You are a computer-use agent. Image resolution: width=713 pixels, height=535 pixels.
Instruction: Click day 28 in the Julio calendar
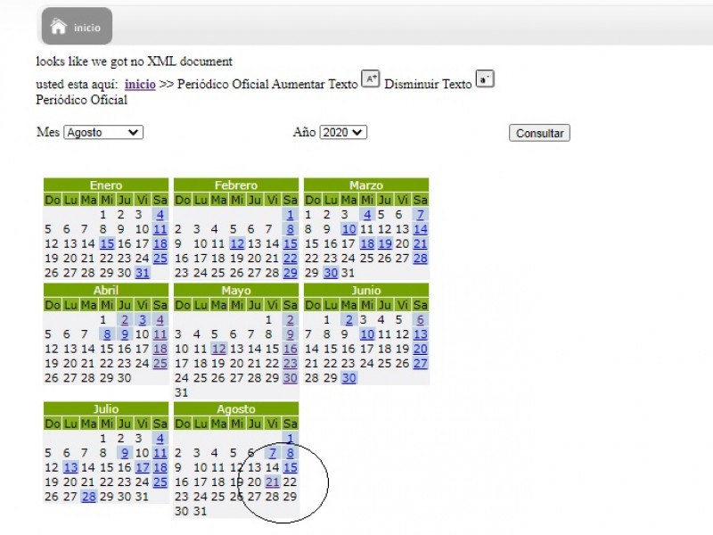click(88, 497)
